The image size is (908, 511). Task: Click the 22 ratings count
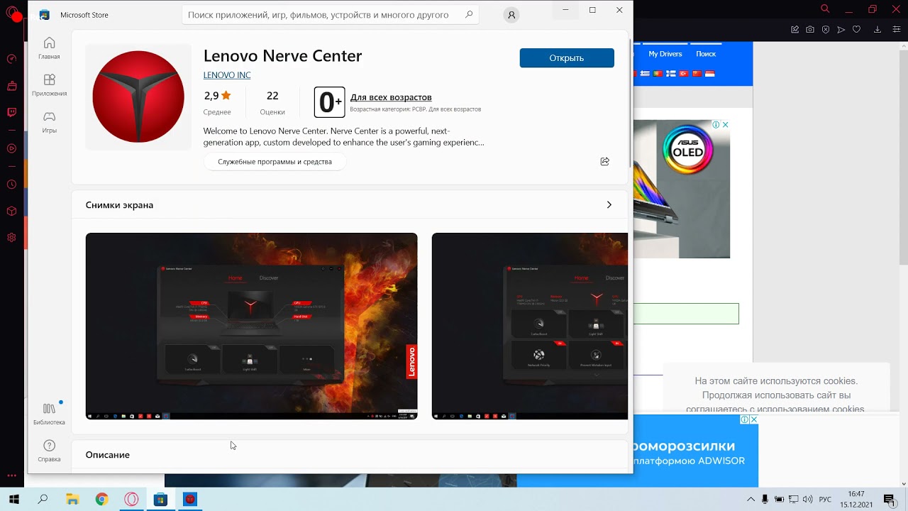tap(272, 96)
